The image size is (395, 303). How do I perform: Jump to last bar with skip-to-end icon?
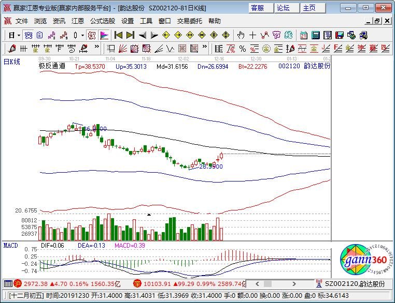coord(130,35)
